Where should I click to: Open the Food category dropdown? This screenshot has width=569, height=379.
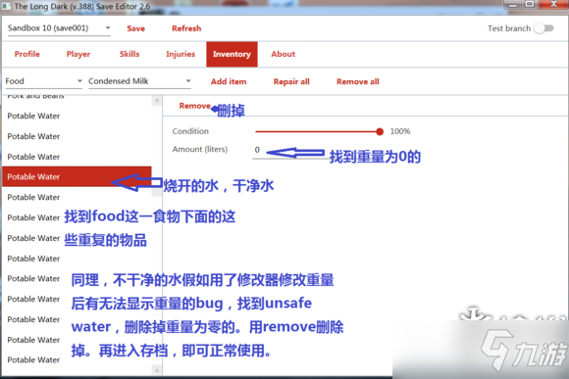(x=44, y=81)
